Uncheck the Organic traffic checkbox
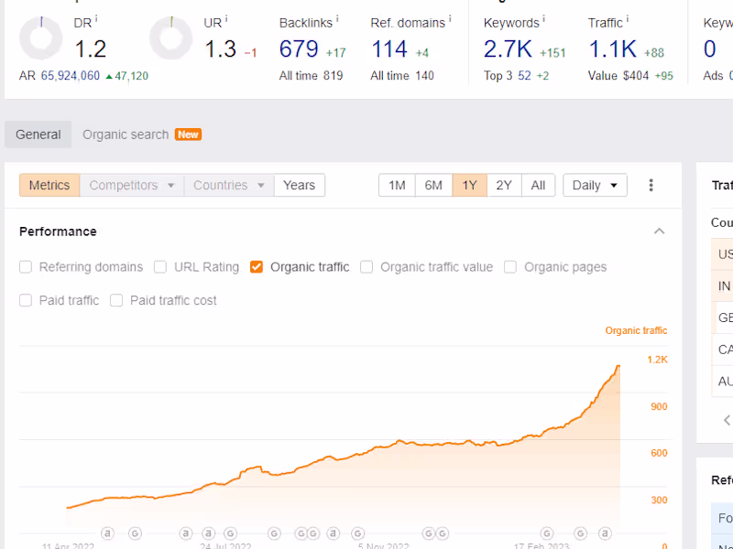Screen dimensions: 733x549 (257, 267)
